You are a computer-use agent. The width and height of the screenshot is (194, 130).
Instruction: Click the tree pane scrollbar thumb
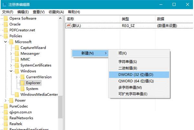(x=60, y=107)
